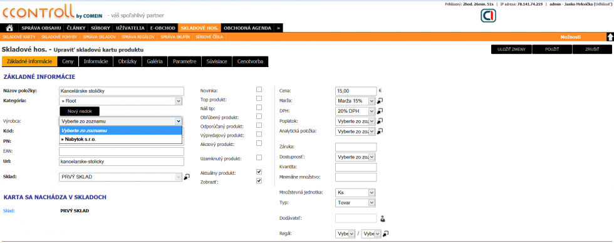This screenshot has width=614, height=243.
Task: Open the first Regál dropdown
Action: coord(345,234)
